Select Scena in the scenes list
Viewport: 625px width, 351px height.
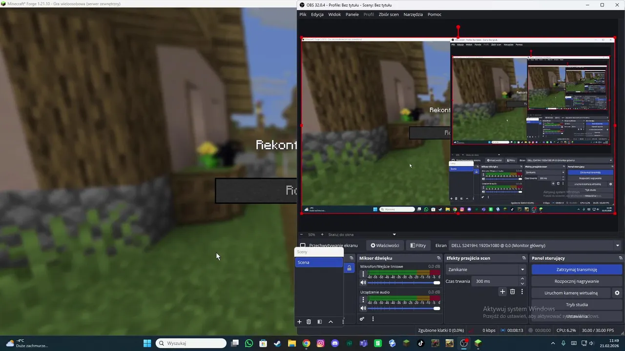[319, 262]
